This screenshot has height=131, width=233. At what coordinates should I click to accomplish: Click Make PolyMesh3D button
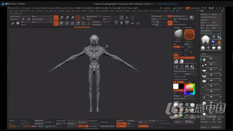[214, 25]
